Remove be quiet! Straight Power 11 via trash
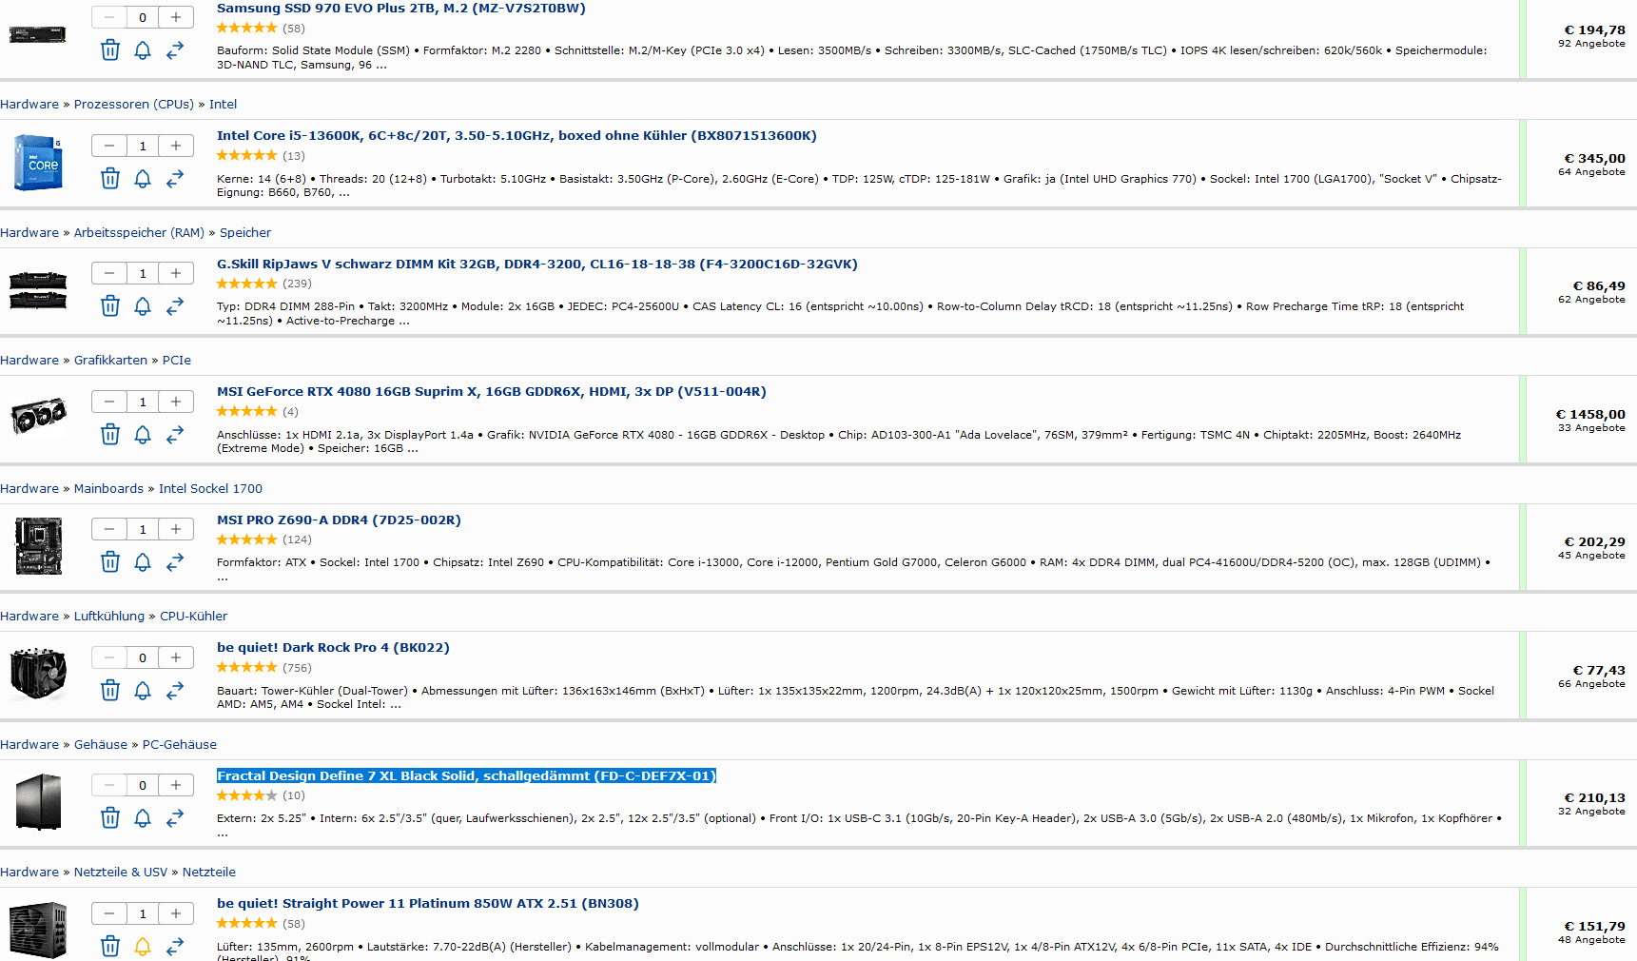This screenshot has width=1637, height=961. pyautogui.click(x=110, y=946)
